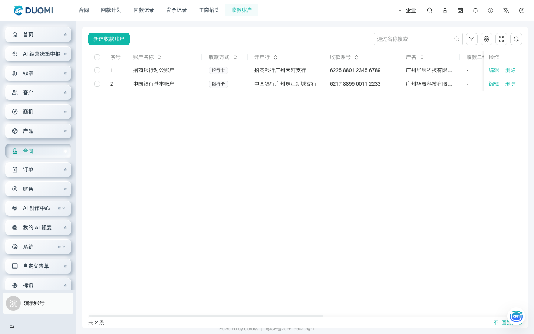Click the search magnifier in name search box
This screenshot has width=534, height=334.
point(457,39)
